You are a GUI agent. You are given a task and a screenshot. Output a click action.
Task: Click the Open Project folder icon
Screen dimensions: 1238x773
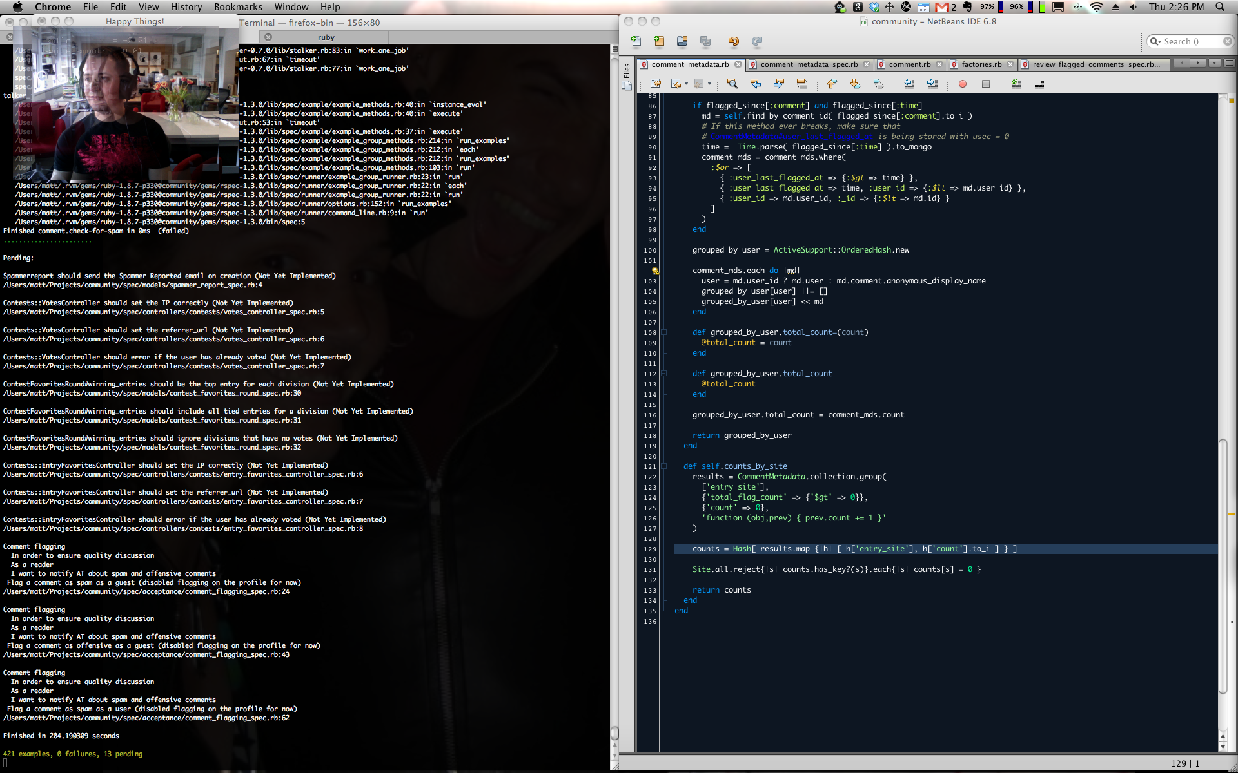pyautogui.click(x=682, y=41)
